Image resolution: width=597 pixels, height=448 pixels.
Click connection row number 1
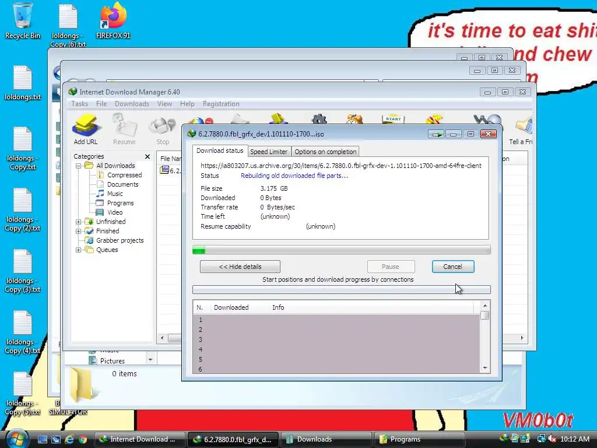point(336,320)
